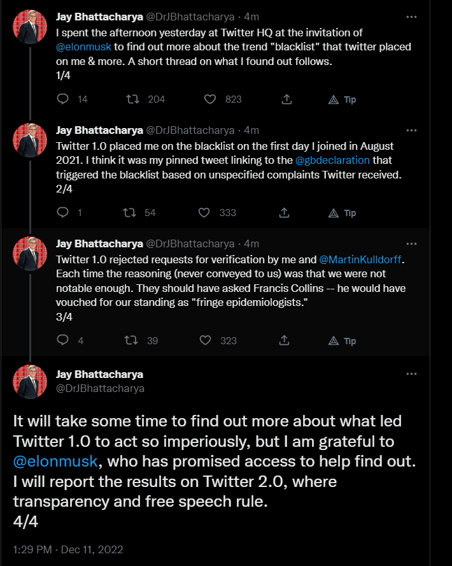Screen dimensions: 452x566
Task: Reply to the 2/4 tweet
Action: click(x=62, y=213)
